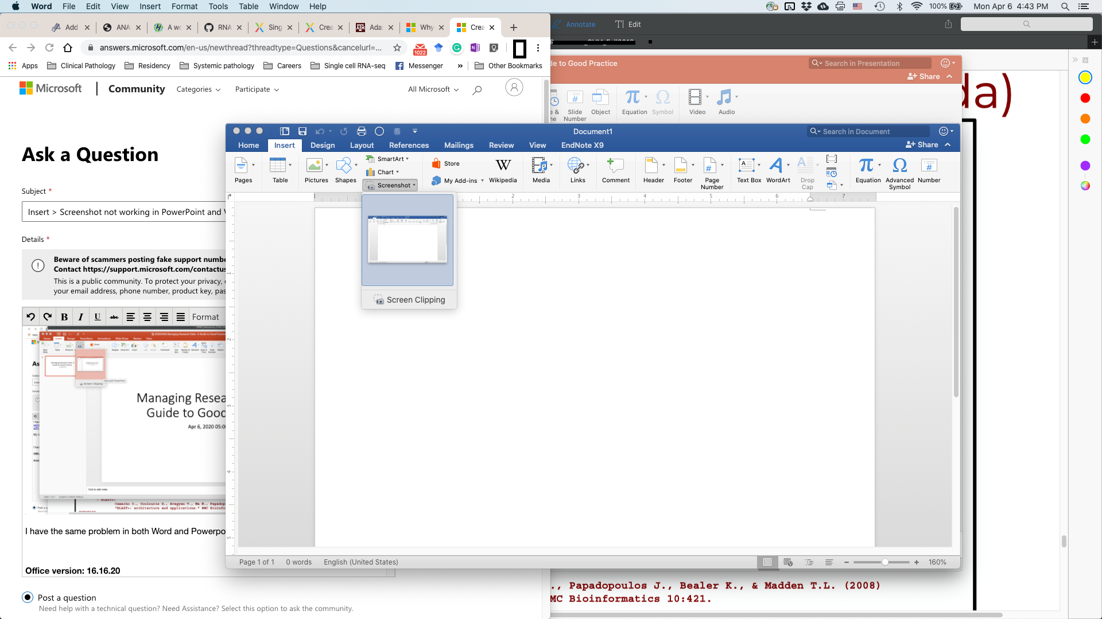1102x619 pixels.
Task: Select Post a question radio button
Action: click(x=28, y=597)
